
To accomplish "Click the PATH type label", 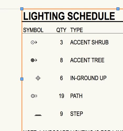I will click(x=76, y=96).
